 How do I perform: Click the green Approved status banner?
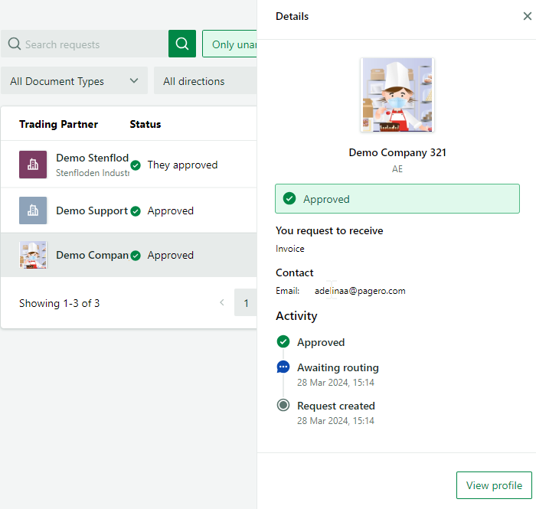[397, 199]
